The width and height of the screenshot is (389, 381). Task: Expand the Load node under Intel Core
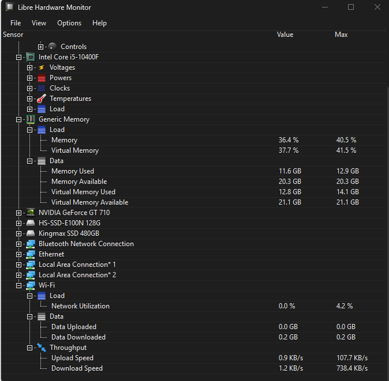coord(29,110)
